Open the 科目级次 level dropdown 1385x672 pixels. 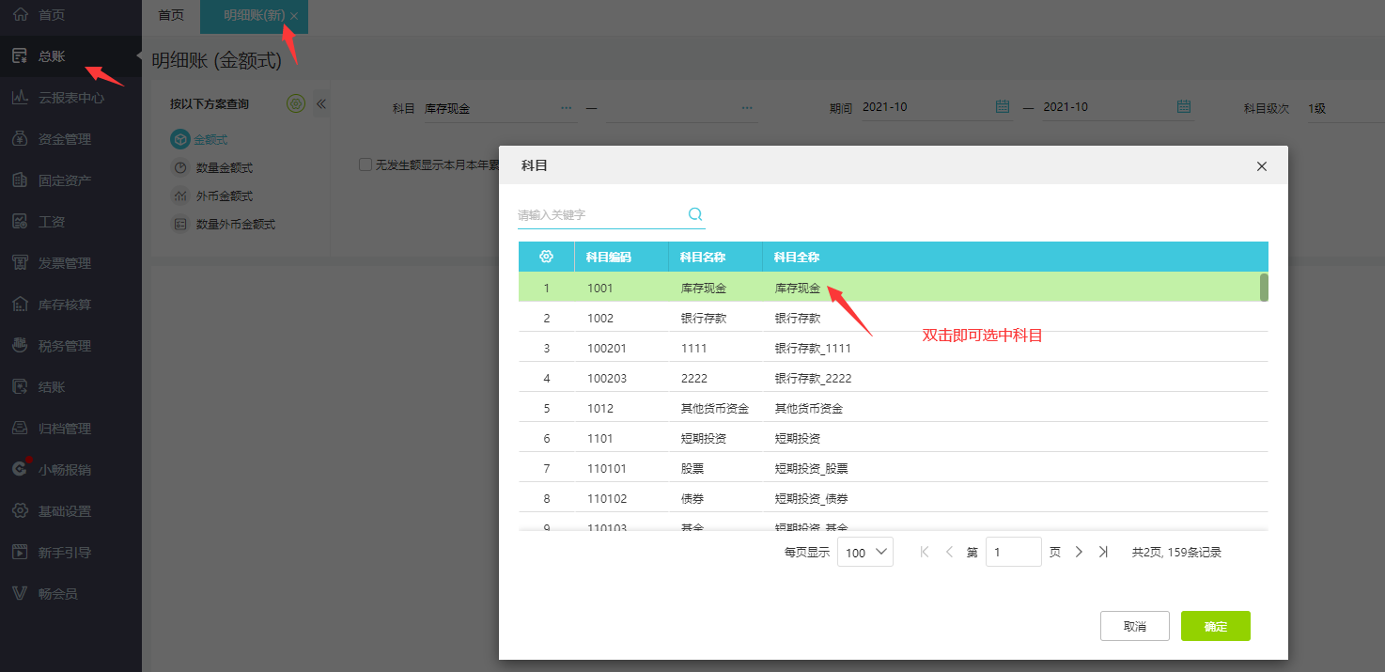tap(1344, 108)
